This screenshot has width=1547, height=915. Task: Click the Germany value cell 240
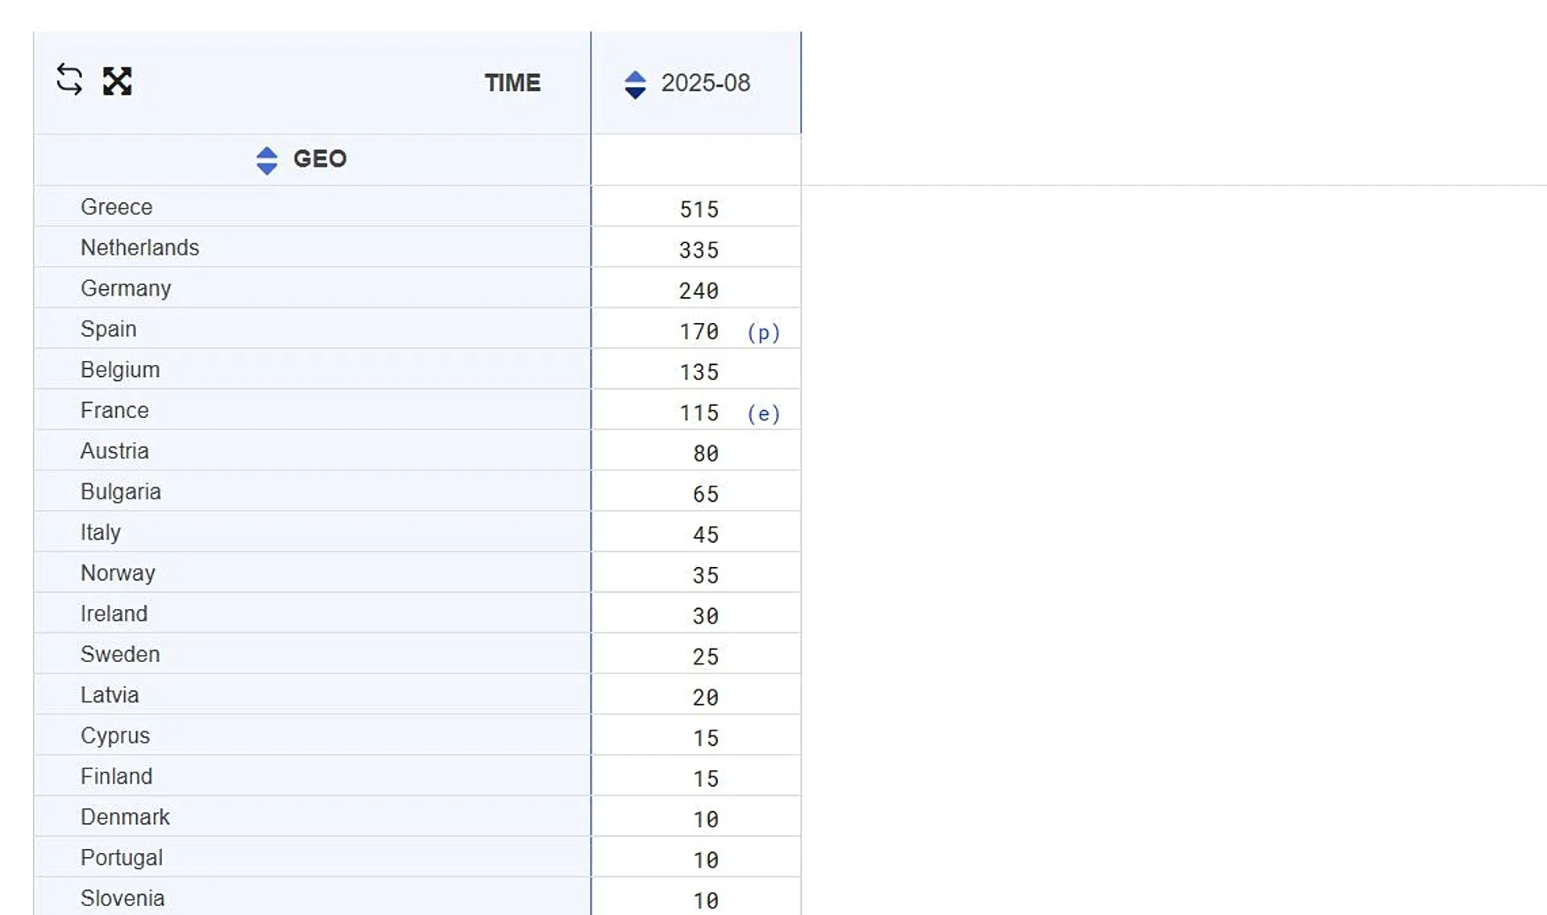pyautogui.click(x=698, y=291)
